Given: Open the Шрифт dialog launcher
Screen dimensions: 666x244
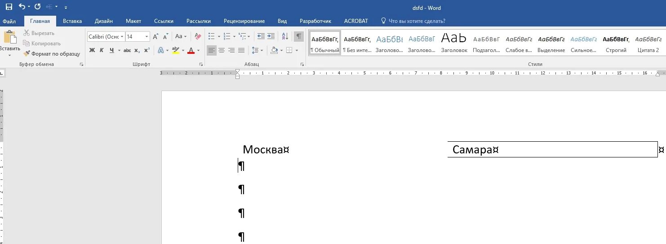Looking at the screenshot, I should (201, 65).
